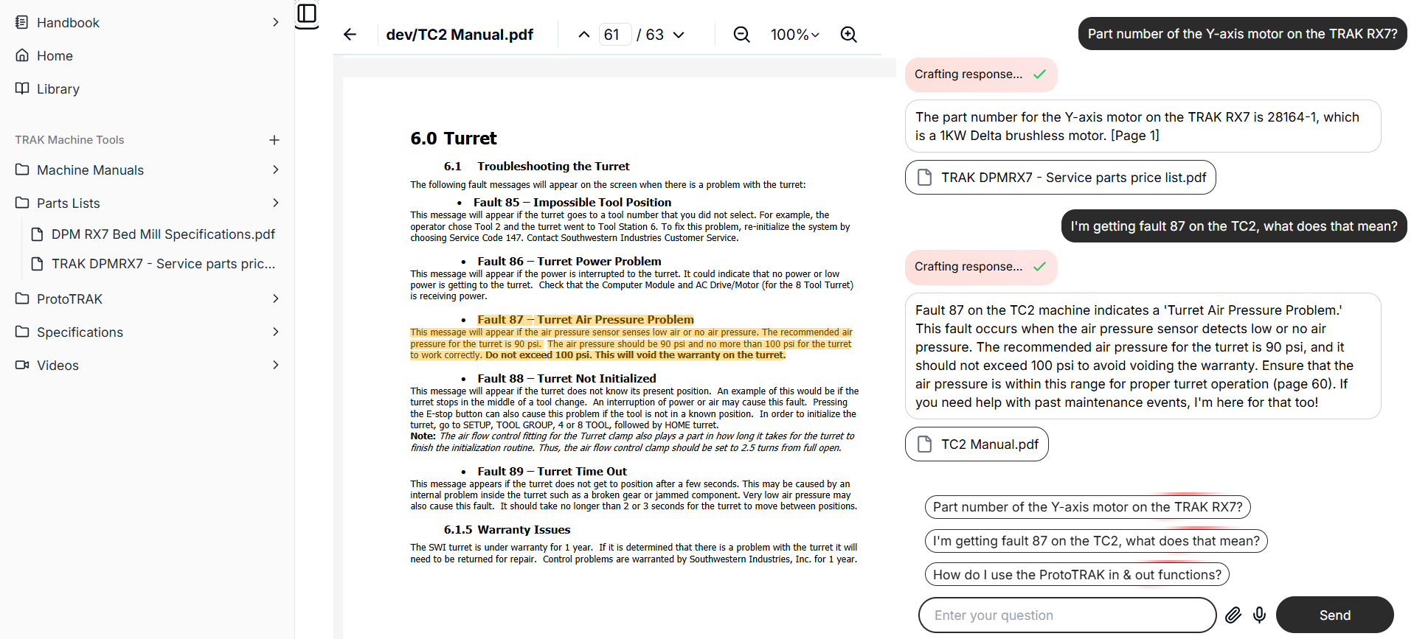1414x639 pixels.
Task: Click the Parts Lists folder icon
Action: pyautogui.click(x=22, y=203)
